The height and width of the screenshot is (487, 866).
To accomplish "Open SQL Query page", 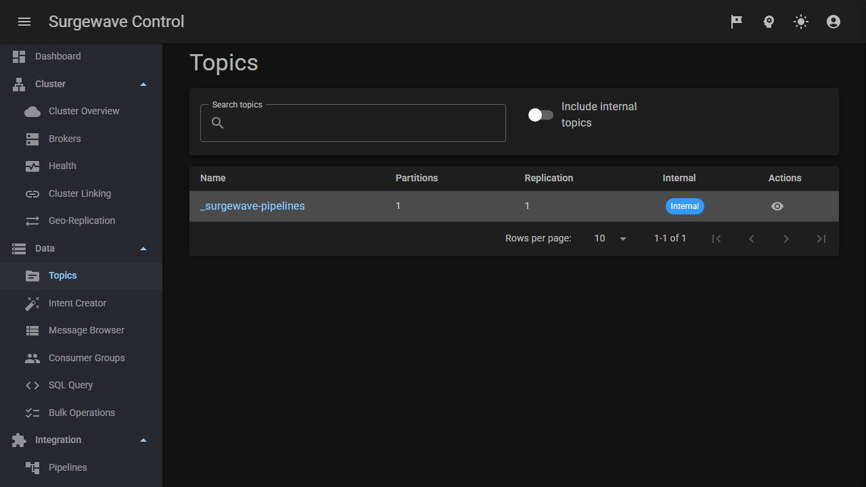I will (x=81, y=386).
